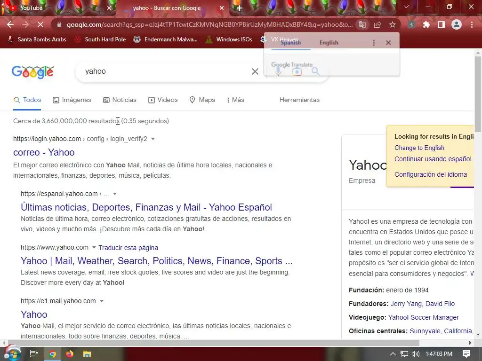Expand options for login.yahoo.com result
The width and height of the screenshot is (482, 361).
pyautogui.click(x=153, y=139)
